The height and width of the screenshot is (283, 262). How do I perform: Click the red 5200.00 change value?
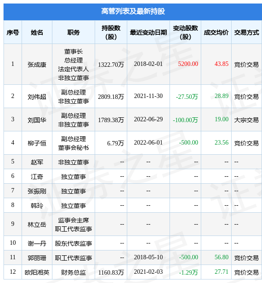pos(188,64)
